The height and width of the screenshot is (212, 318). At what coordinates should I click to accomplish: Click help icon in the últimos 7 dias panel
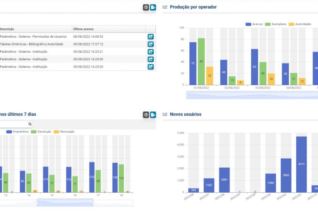pyautogui.click(x=146, y=115)
